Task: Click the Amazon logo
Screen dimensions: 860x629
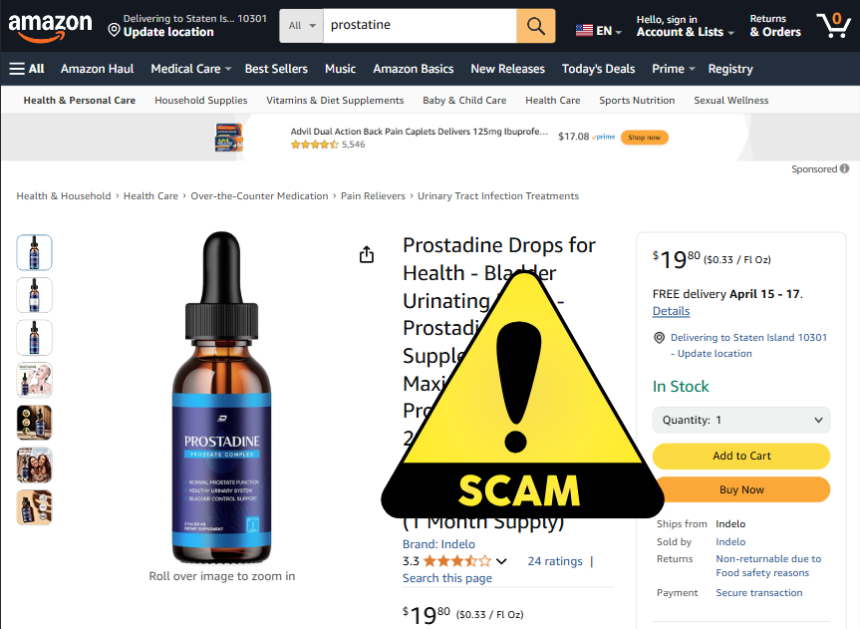Action: pos(51,26)
